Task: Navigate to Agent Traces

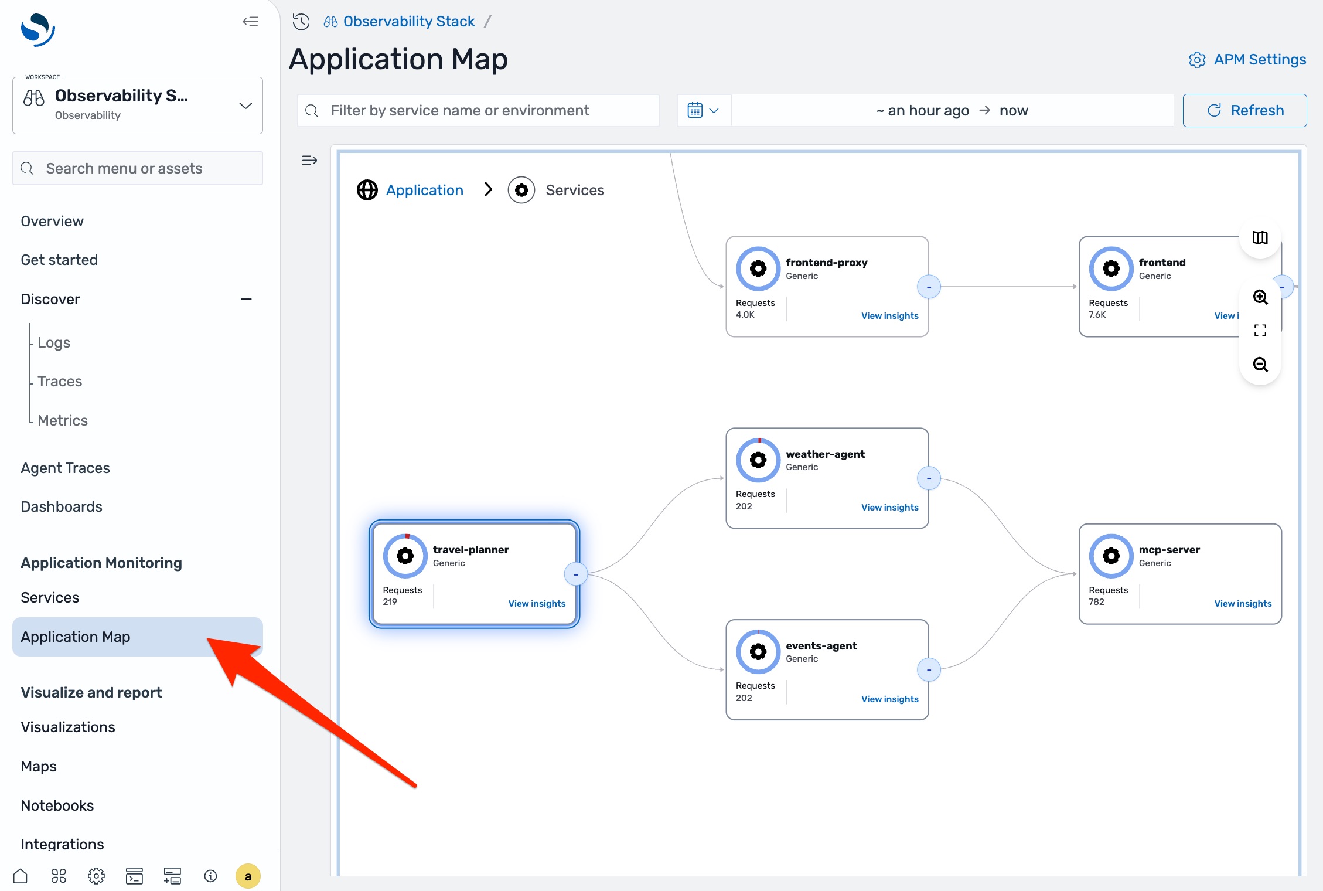Action: [x=65, y=467]
